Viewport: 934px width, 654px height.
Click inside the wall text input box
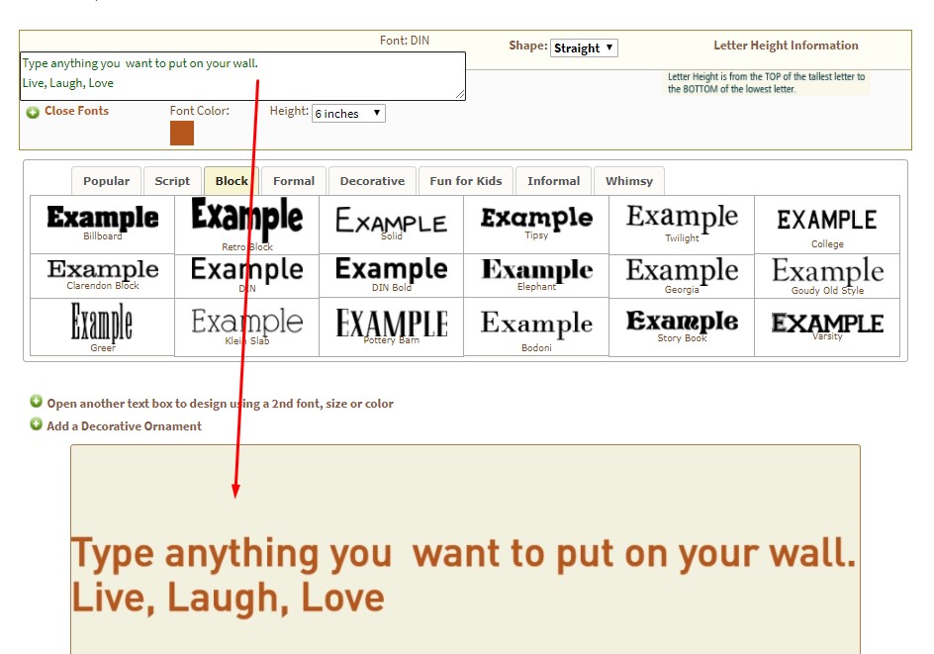click(x=242, y=76)
